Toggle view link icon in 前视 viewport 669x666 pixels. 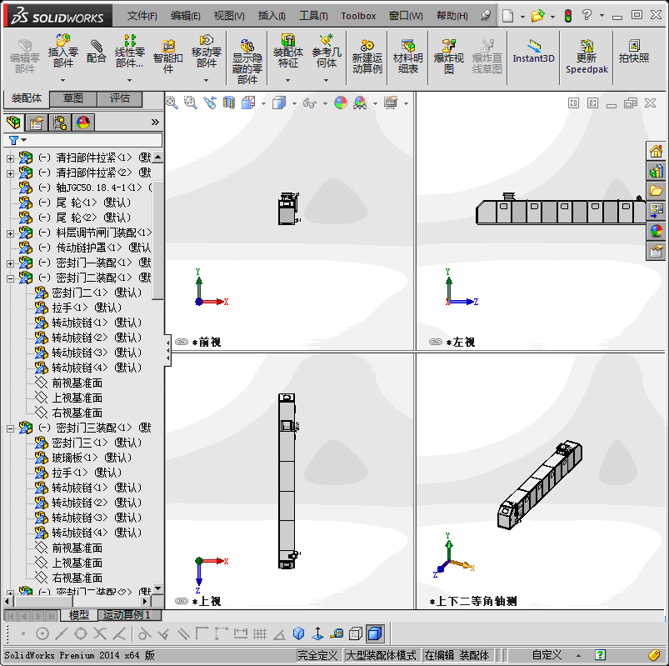182,342
